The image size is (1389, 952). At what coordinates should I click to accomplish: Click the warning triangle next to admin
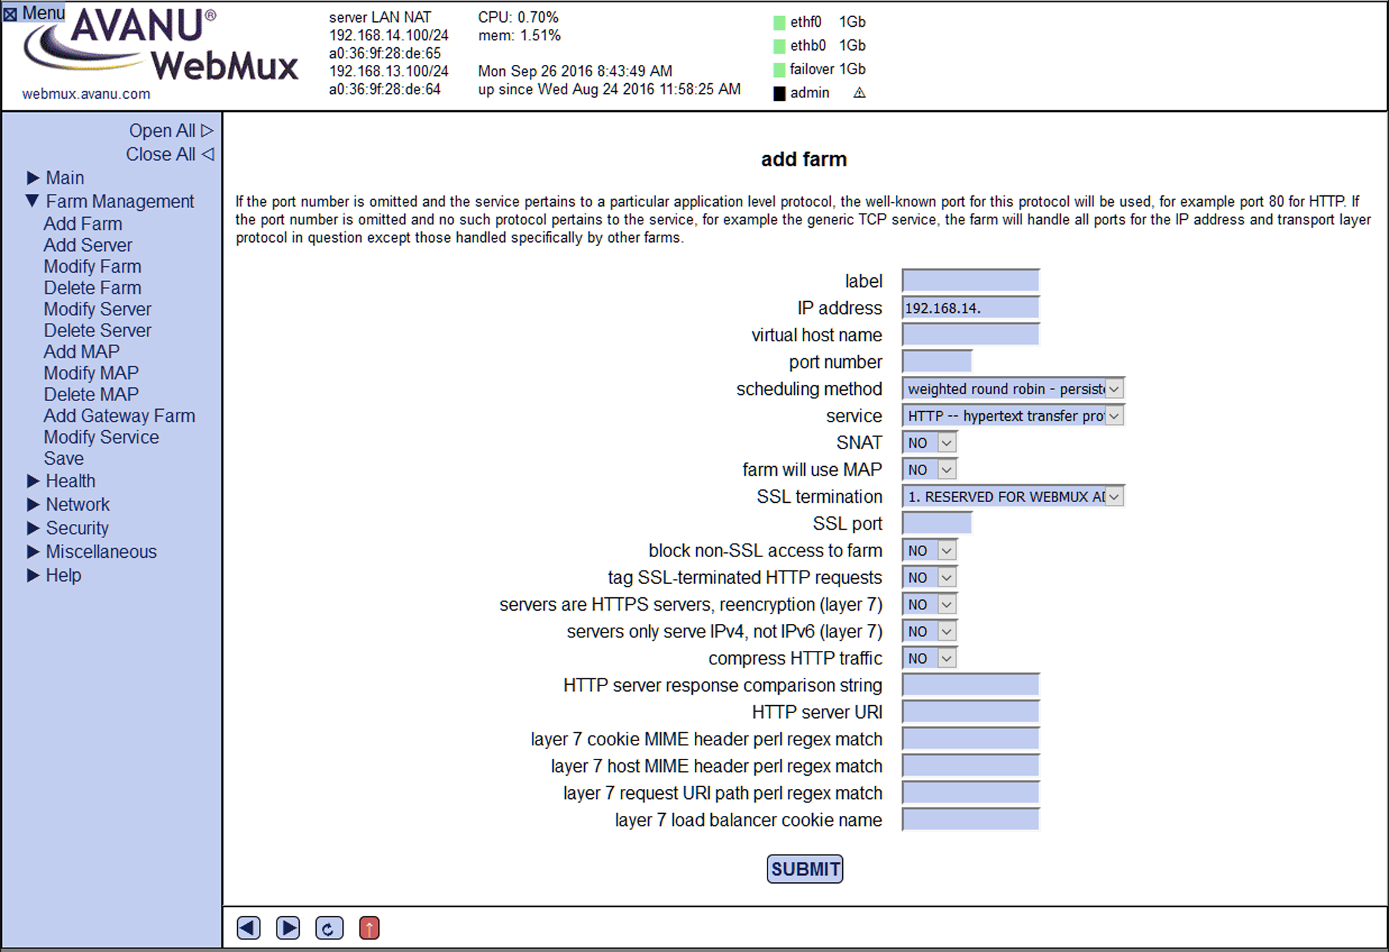(859, 93)
